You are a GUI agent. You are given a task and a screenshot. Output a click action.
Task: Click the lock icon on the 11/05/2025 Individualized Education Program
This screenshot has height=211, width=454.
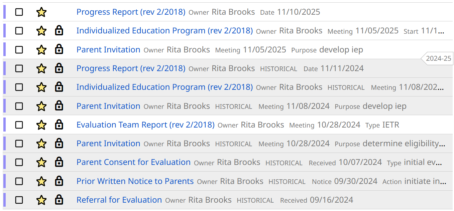[59, 31]
